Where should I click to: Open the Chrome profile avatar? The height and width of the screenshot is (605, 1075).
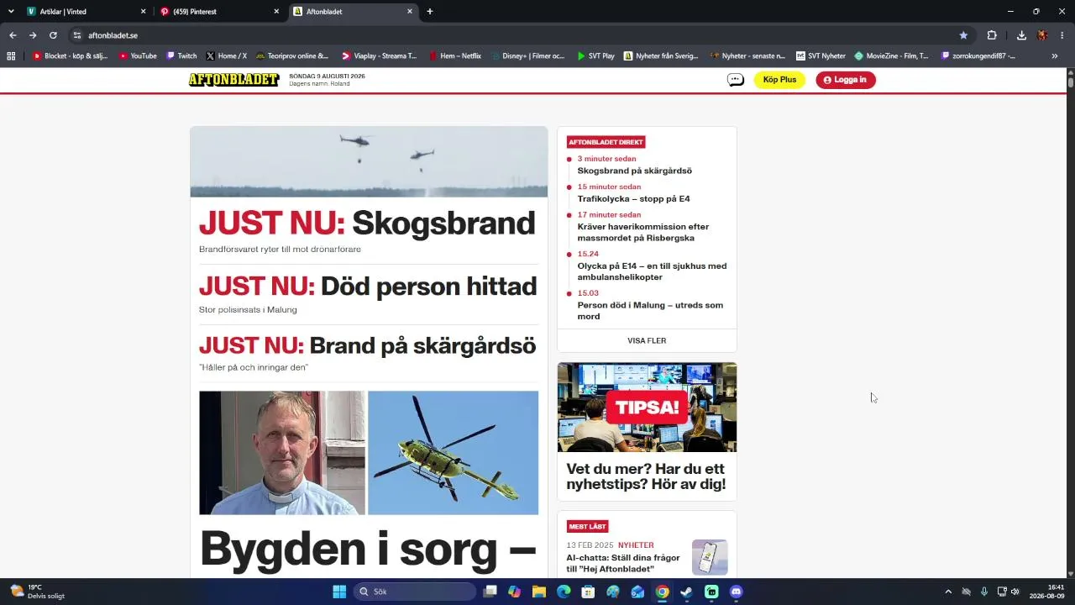[1042, 35]
